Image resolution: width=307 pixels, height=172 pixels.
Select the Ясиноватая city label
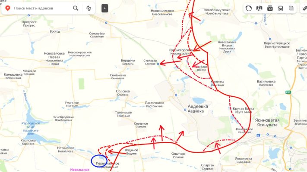267,120
